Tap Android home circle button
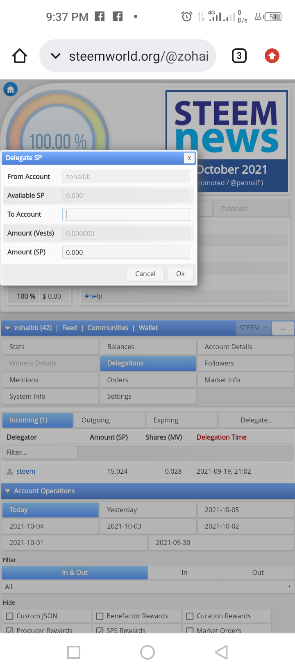 tap(147, 652)
